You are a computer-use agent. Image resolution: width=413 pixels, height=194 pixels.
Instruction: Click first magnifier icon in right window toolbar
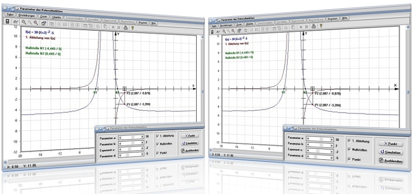(224, 31)
